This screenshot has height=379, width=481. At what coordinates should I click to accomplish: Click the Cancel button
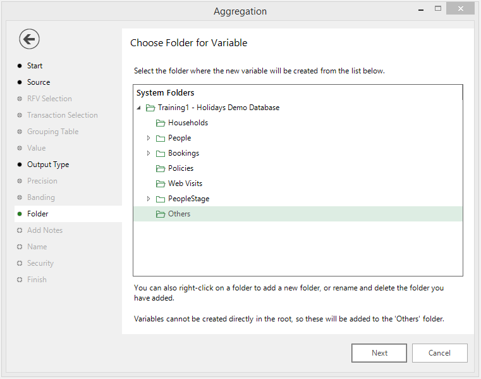coord(439,353)
